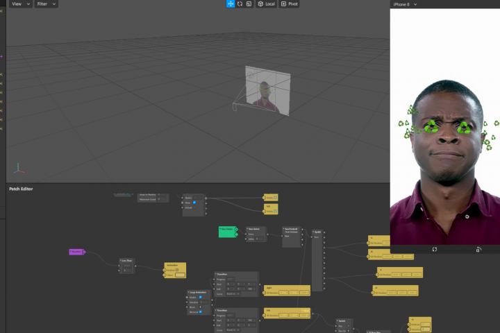Screen dimensions: 500x333
Task: Edit the second value of Less Than patch
Action: [127, 271]
